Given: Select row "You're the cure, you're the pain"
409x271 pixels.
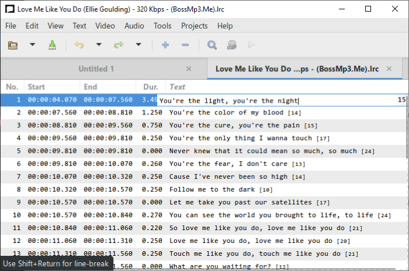Looking at the screenshot, I should [x=203, y=126].
